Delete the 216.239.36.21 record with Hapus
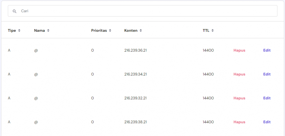Viewport: 285px width, 136px height. 239,50
